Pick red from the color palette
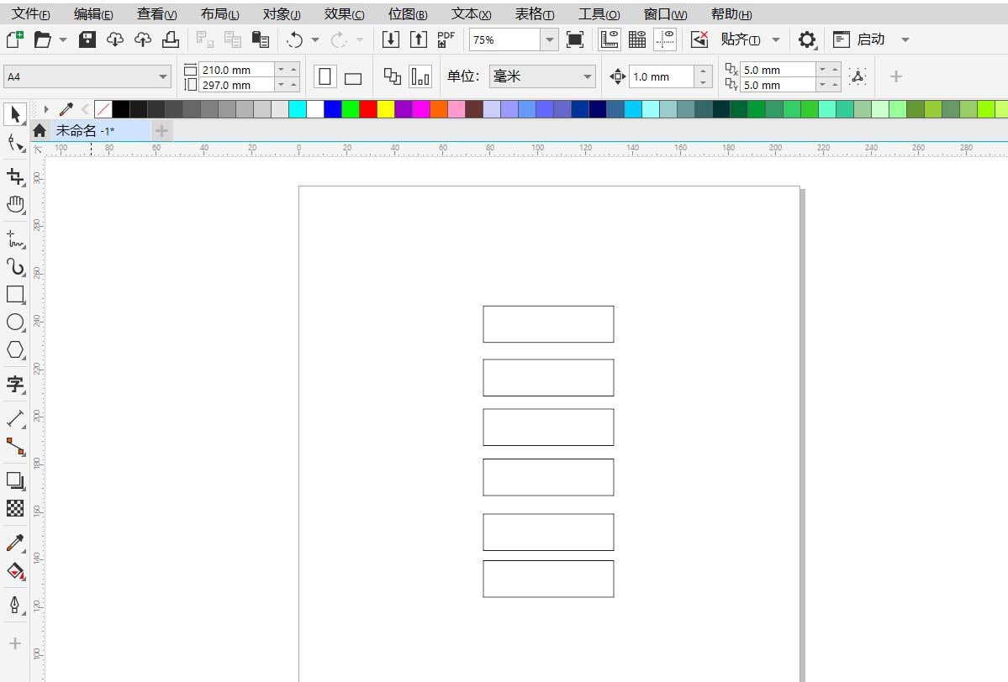This screenshot has width=1008, height=682. (367, 108)
